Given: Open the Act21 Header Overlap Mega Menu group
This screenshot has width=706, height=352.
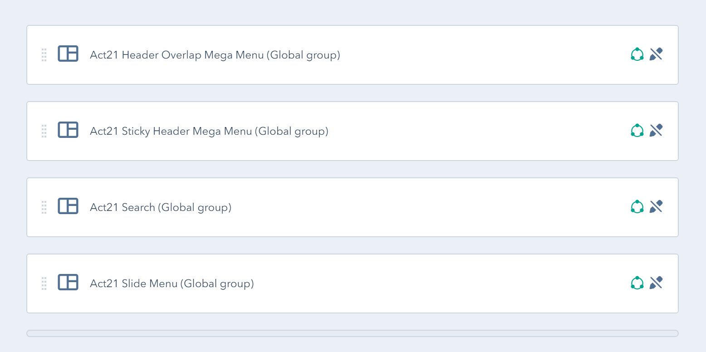Looking at the screenshot, I should click(x=214, y=55).
